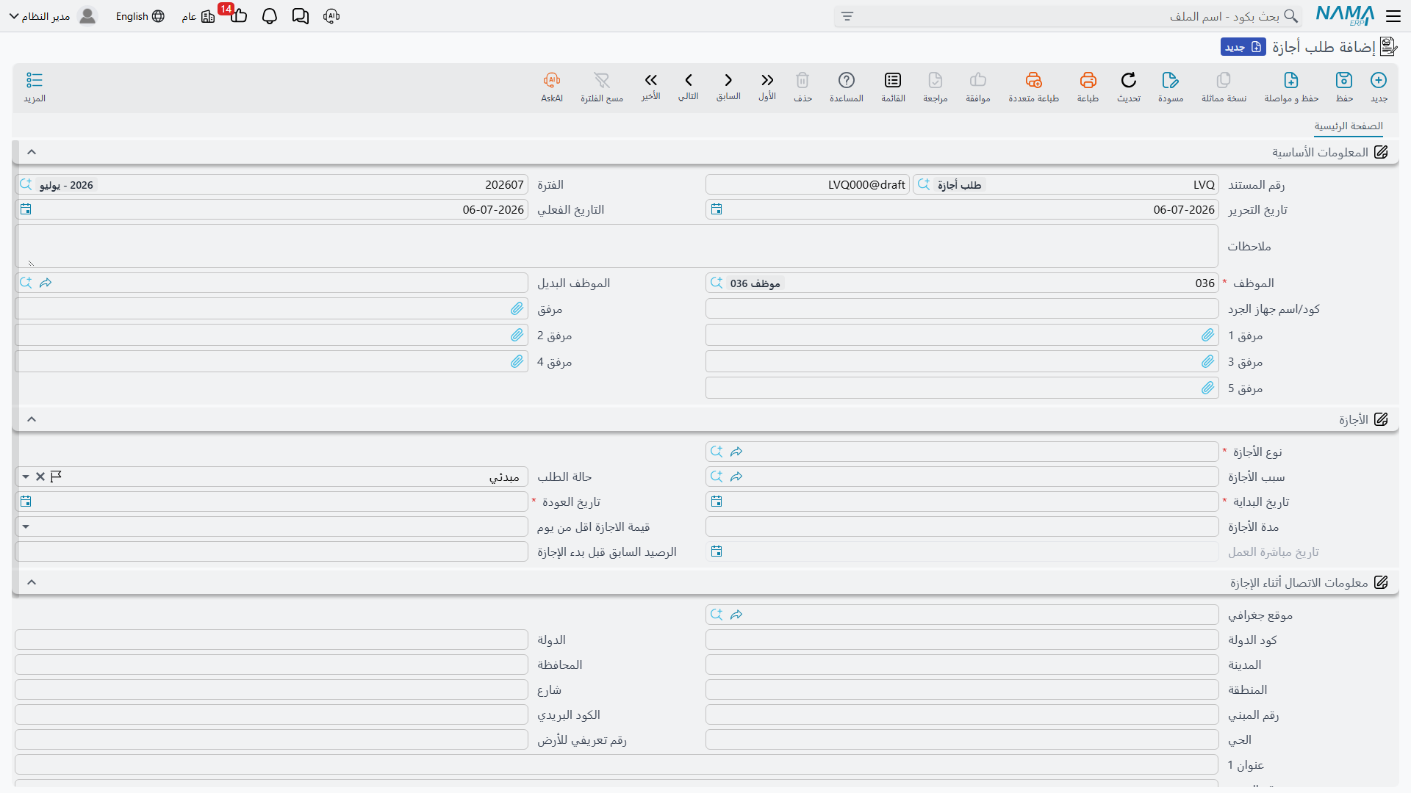This screenshot has width=1411, height=793.
Task: Click the عنوان 1 input field
Action: tap(617, 764)
